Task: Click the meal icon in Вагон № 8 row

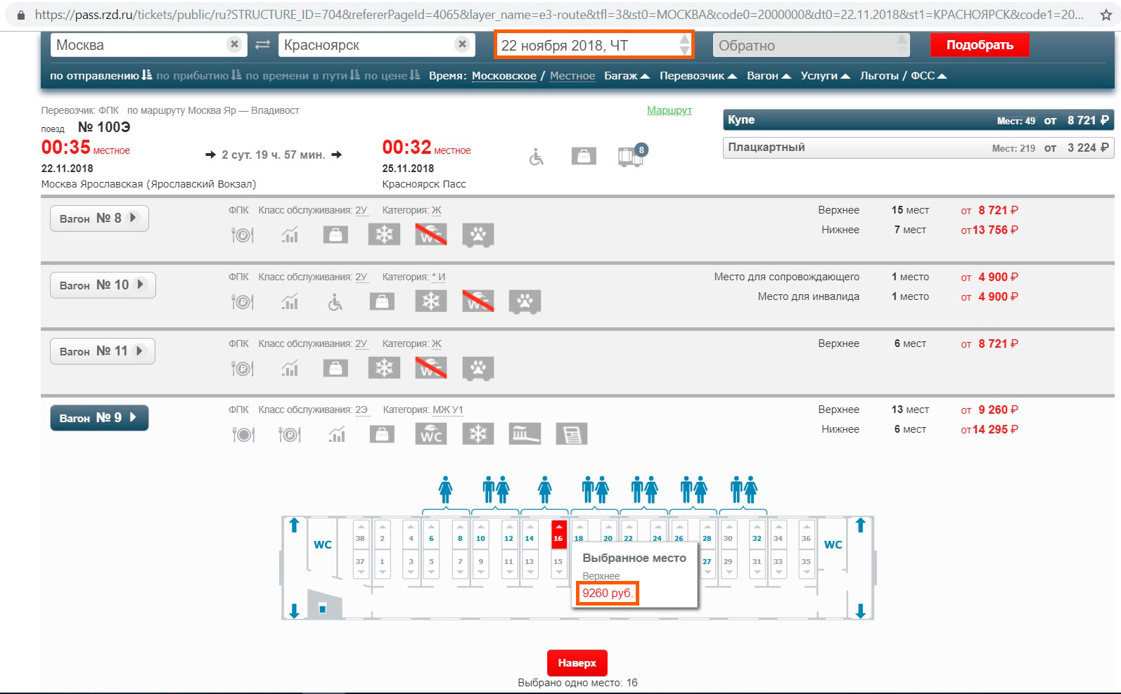Action: tap(243, 235)
